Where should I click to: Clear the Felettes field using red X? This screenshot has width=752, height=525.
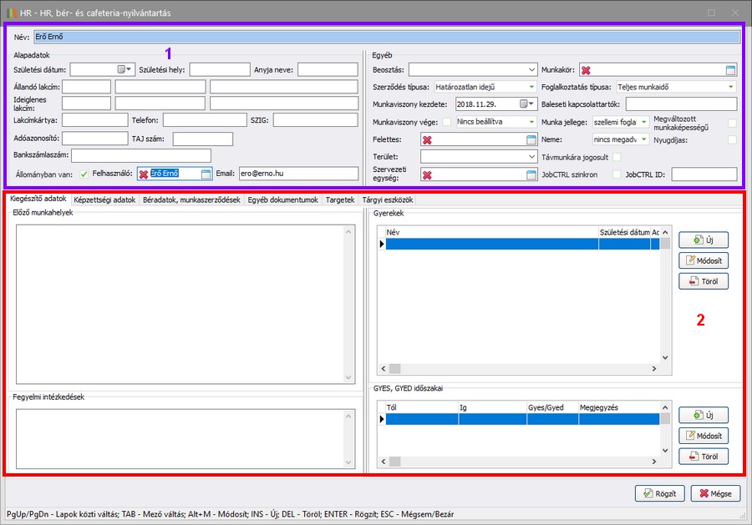tap(427, 139)
